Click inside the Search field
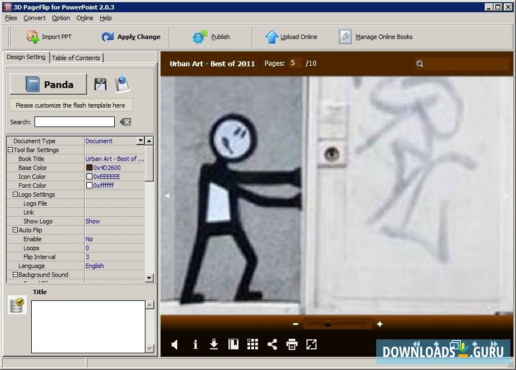516x370 pixels. [74, 121]
